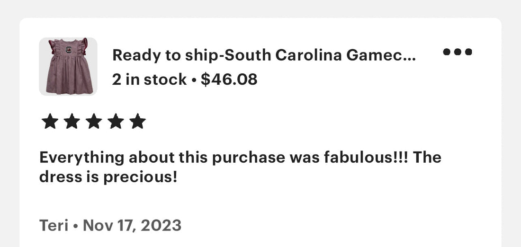Viewport: 521px width, 247px height.
Task: Click the 'Everything about this purchase' review line
Action: (240, 158)
